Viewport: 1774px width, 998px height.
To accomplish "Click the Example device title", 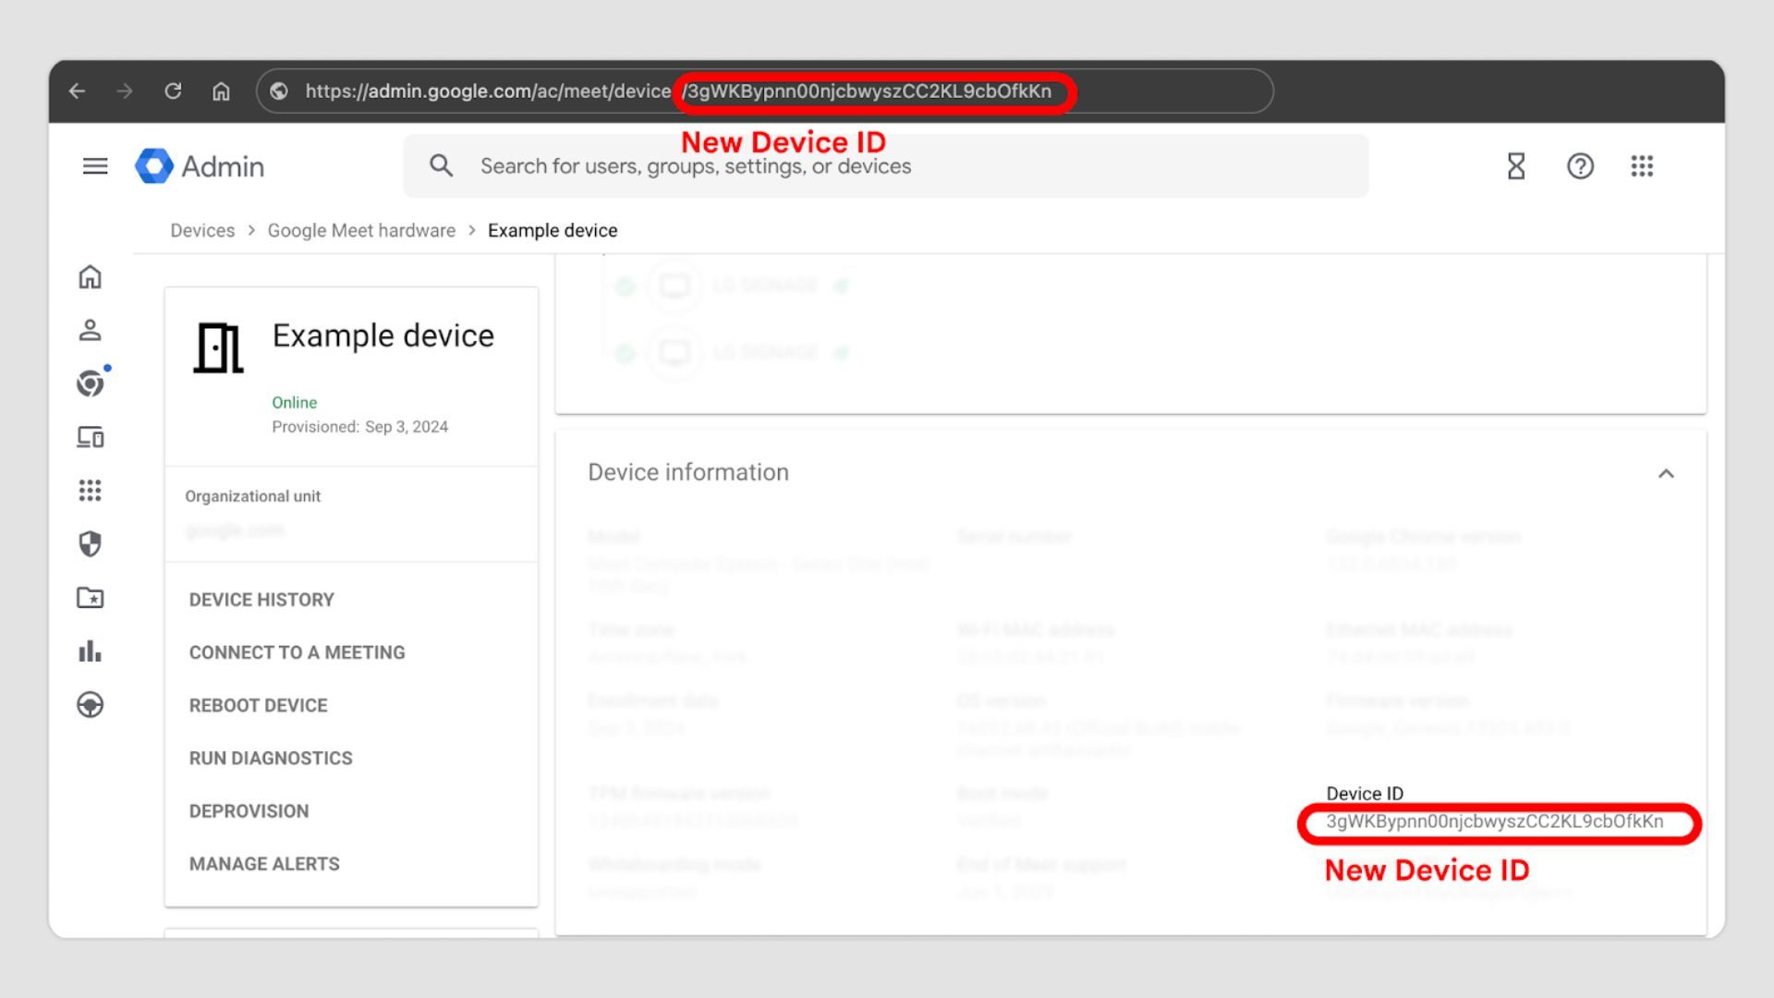I will [x=383, y=335].
